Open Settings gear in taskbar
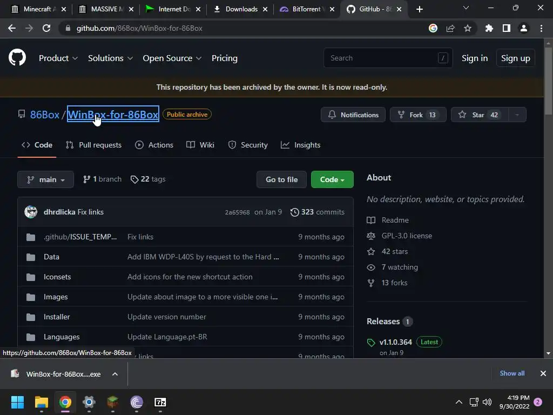Image resolution: width=553 pixels, height=415 pixels. point(89,402)
